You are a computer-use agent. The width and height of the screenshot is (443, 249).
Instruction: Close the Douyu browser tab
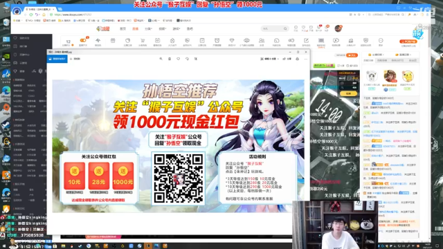coord(53,9)
